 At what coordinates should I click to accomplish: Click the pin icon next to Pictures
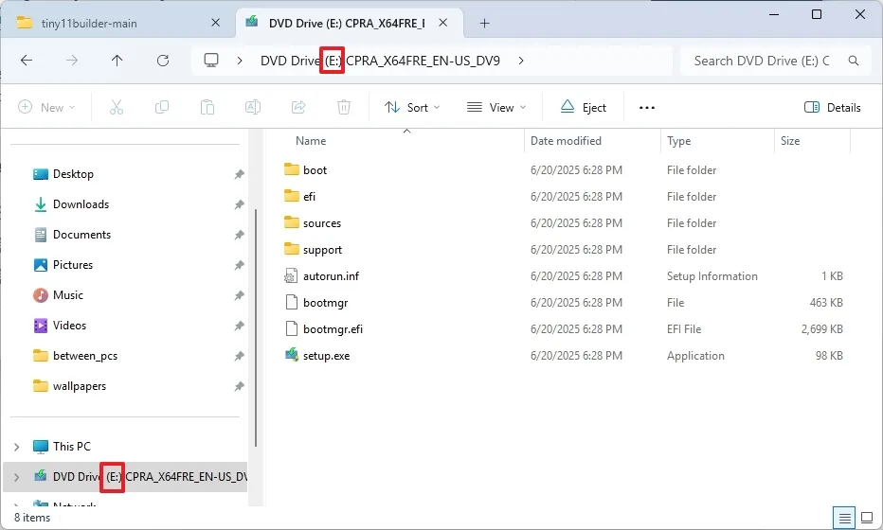click(240, 265)
